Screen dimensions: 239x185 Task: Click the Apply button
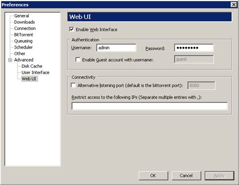[x=219, y=175]
